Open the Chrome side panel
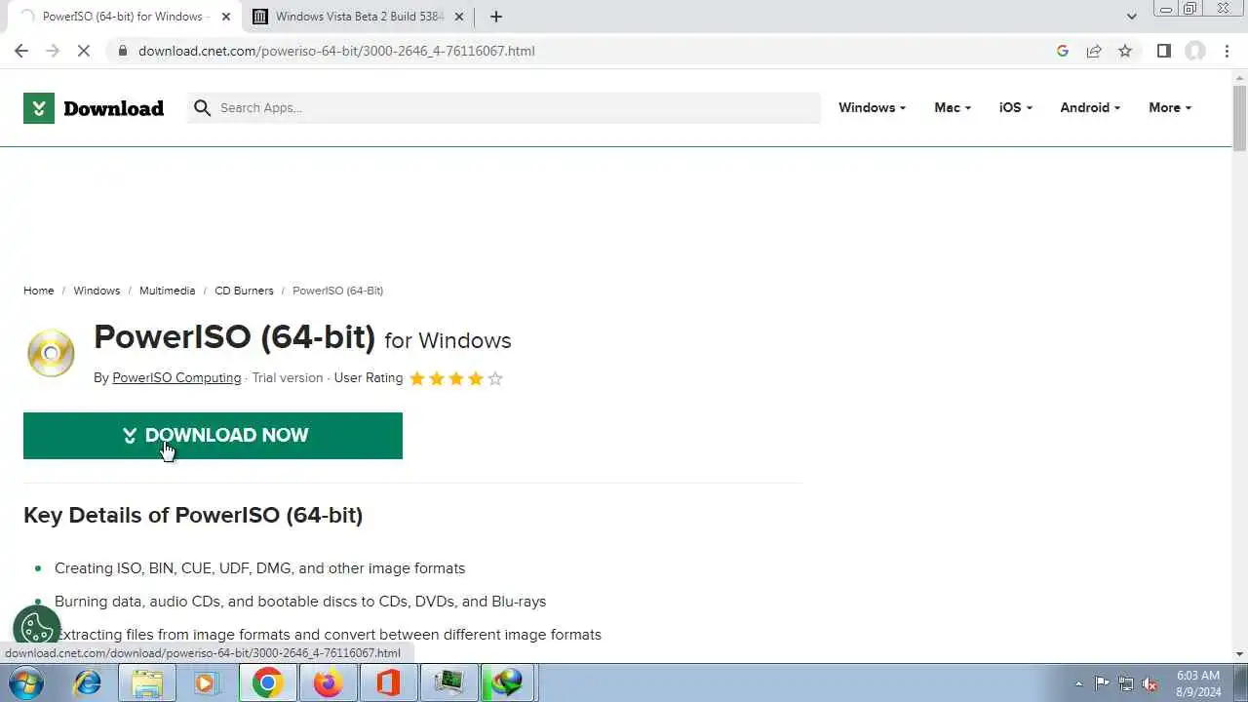Screen dimensions: 1248x702 coord(1164,51)
